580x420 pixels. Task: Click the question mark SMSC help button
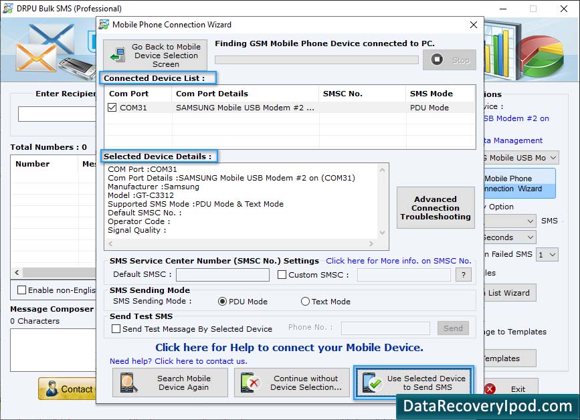click(x=463, y=275)
